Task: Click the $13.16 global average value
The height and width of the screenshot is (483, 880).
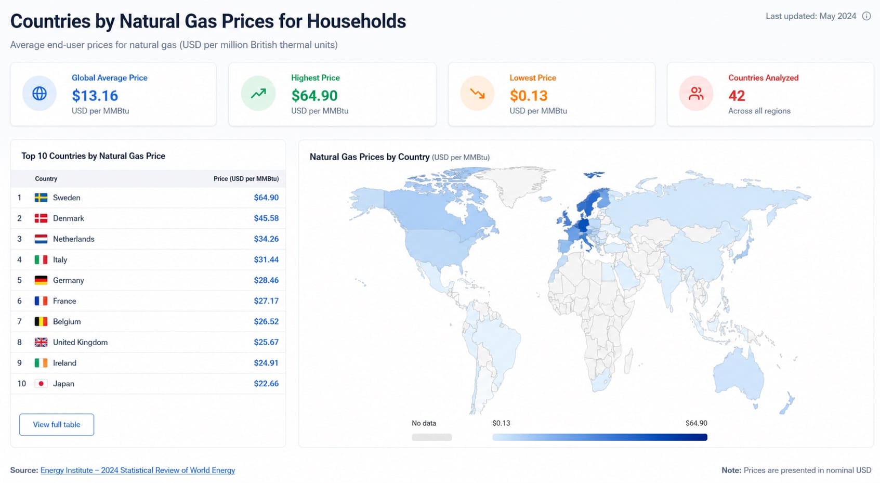Action: (95, 96)
